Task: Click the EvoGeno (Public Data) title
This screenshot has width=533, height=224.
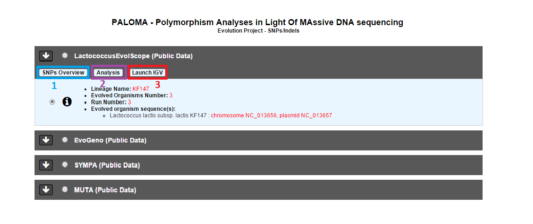Action: pos(110,140)
